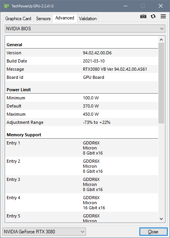Open the hamburger menu icon
This screenshot has width=170, height=238.
(x=163, y=16)
